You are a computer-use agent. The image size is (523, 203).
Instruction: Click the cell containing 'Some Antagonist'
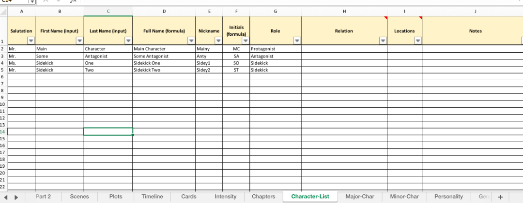[164, 56]
